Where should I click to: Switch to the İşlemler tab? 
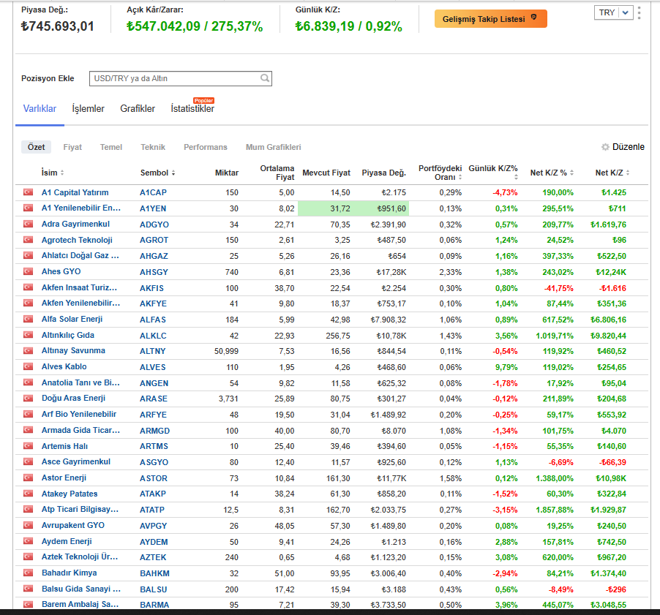(x=88, y=108)
